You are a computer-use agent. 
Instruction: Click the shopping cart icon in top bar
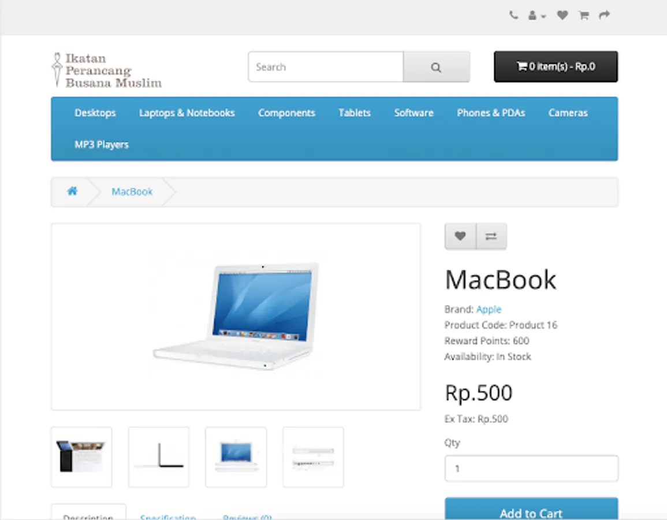point(584,16)
